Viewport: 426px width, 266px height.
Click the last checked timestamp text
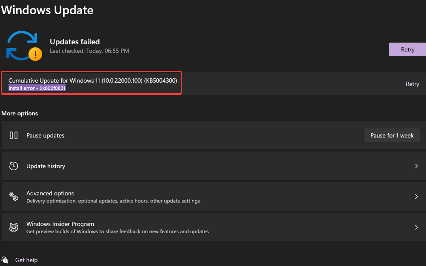(x=89, y=51)
